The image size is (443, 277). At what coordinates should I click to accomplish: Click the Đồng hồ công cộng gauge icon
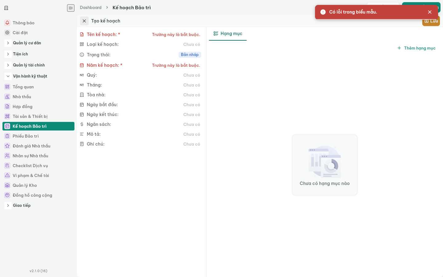(x=7, y=195)
